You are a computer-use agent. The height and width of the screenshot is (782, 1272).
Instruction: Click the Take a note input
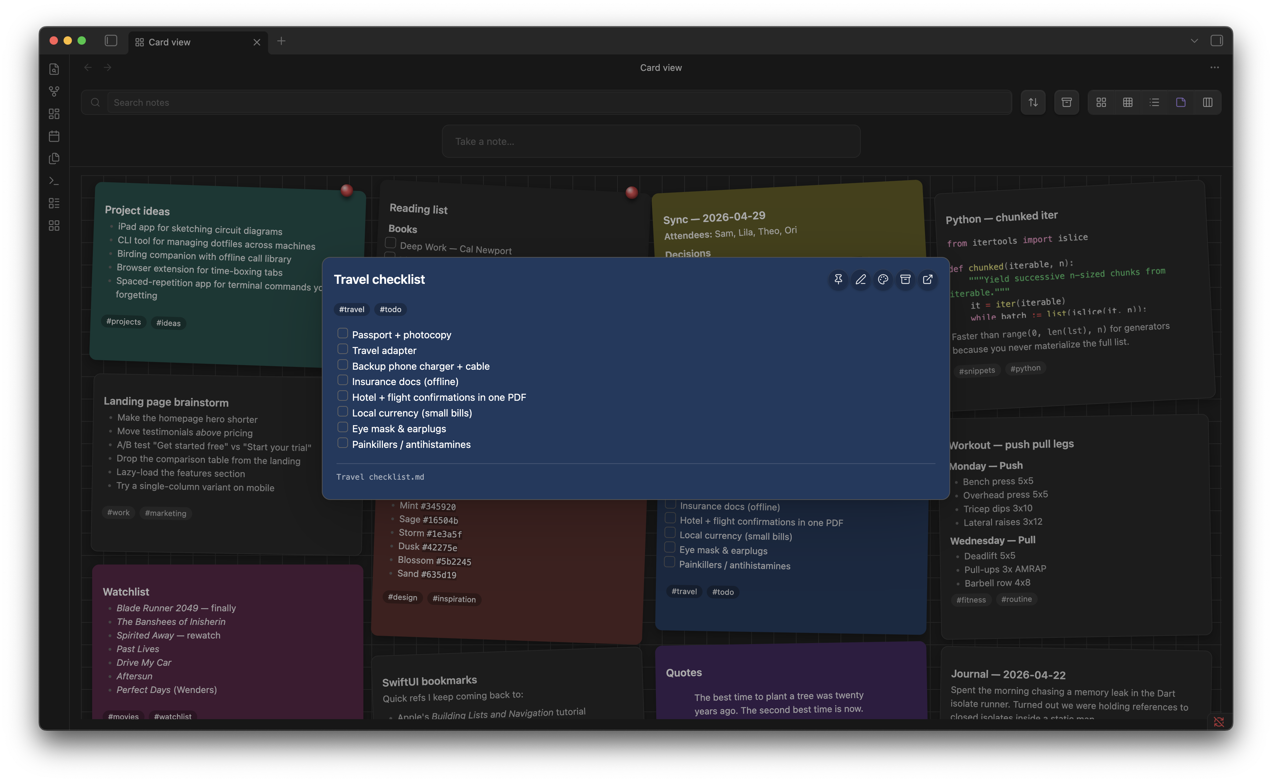650,141
